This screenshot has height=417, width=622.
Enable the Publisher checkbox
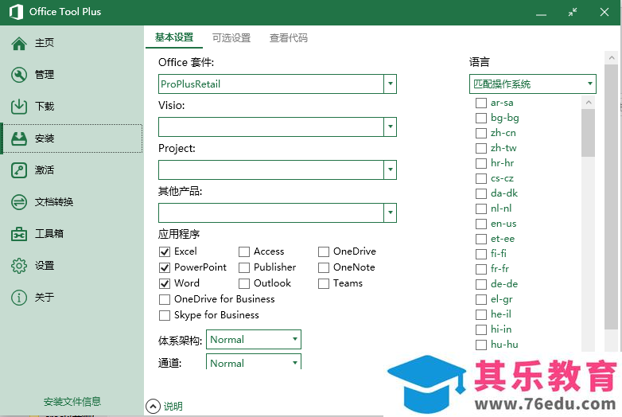(244, 268)
